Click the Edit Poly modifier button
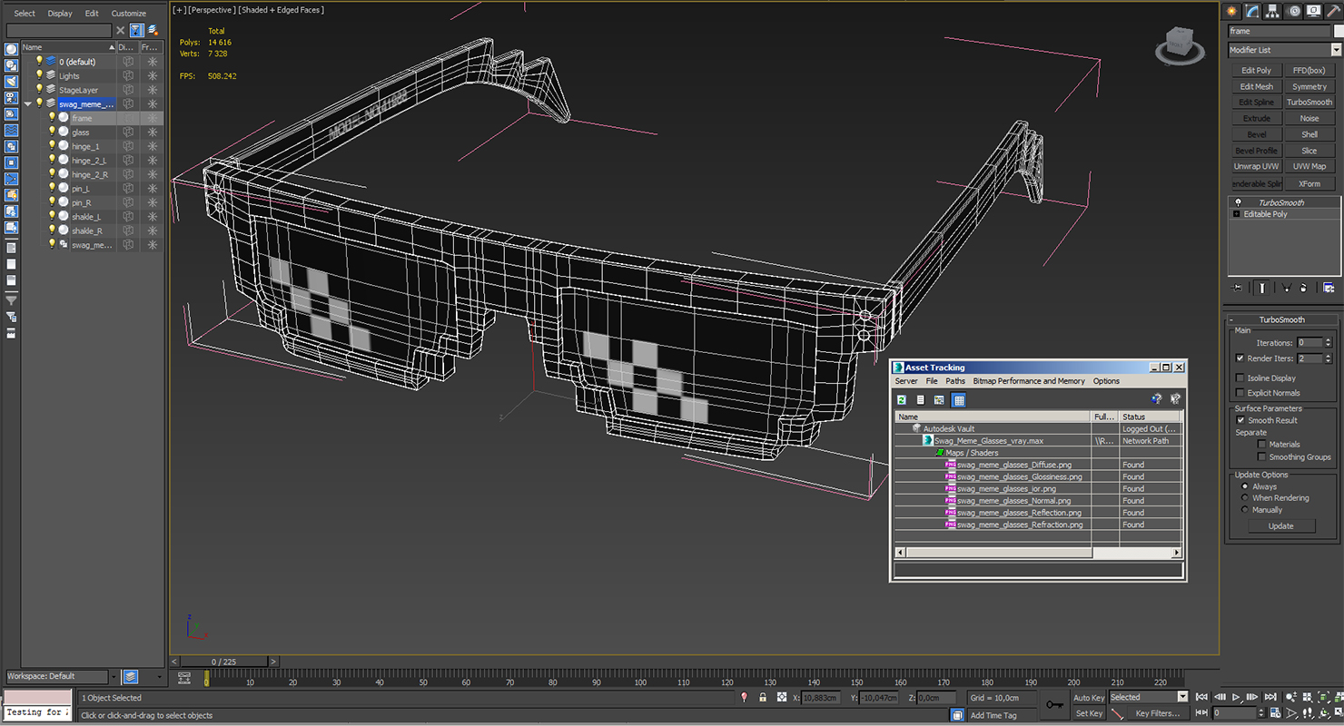The height and width of the screenshot is (726, 1344). (x=1257, y=70)
